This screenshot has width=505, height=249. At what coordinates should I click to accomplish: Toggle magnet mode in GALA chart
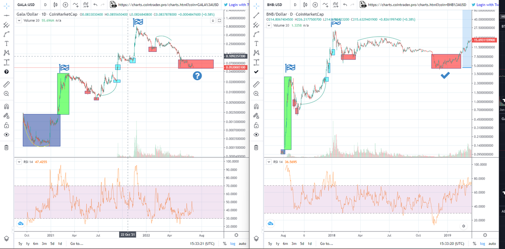[6, 107]
